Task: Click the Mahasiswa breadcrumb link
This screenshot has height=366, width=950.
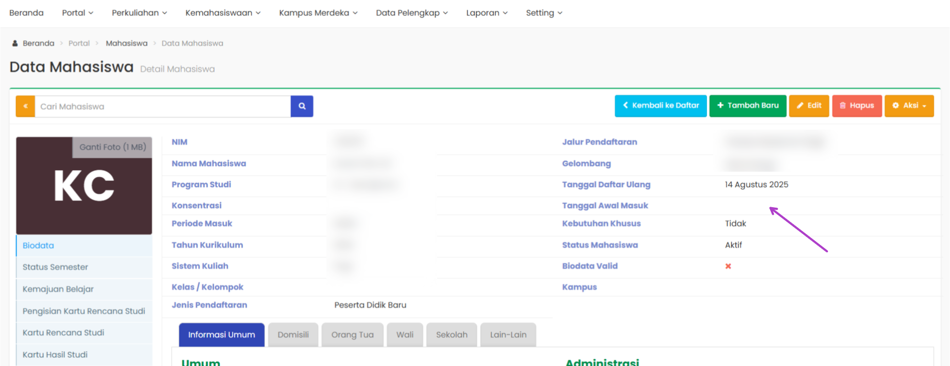Action: click(x=127, y=44)
